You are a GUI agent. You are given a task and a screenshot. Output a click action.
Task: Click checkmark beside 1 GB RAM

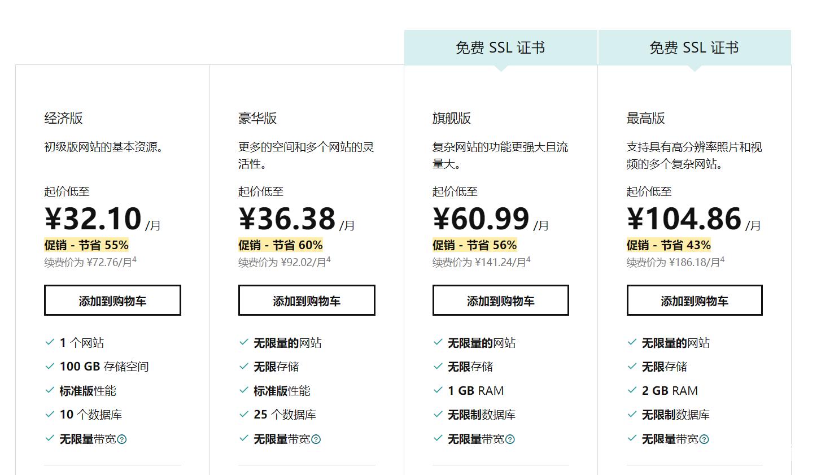click(438, 390)
